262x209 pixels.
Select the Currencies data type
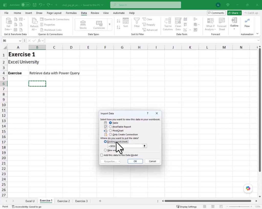(99, 25)
